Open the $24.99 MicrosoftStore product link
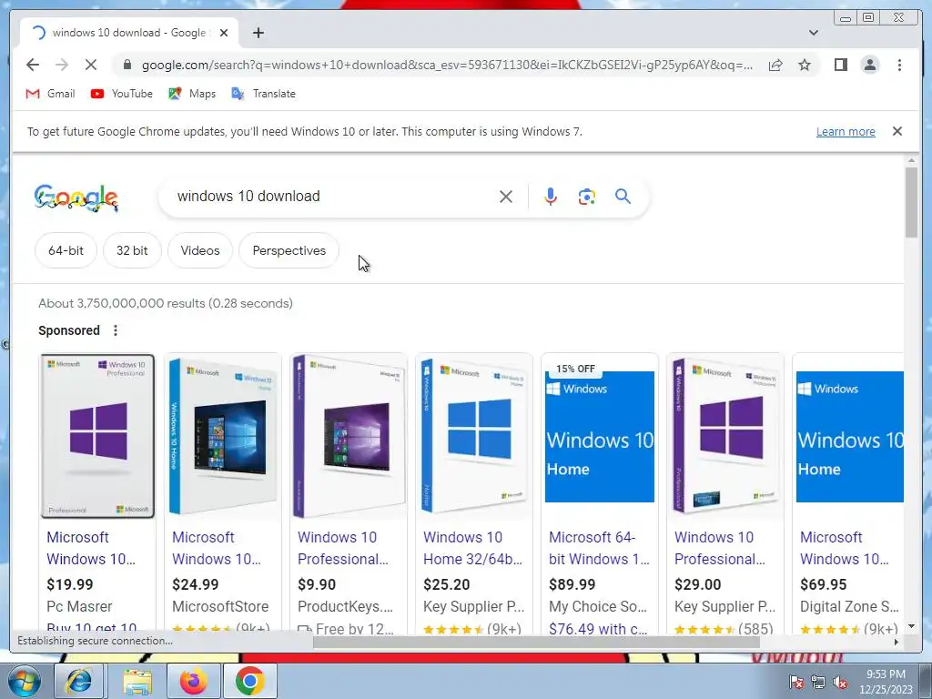 coord(217,548)
